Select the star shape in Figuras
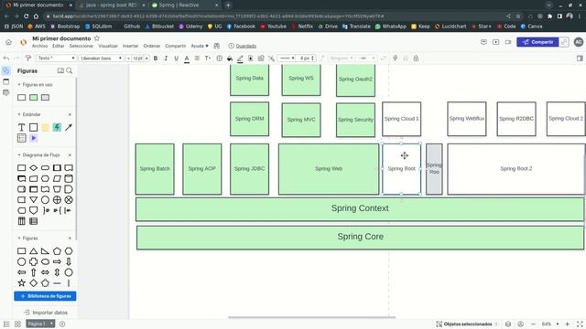Viewport: 586px width, 329px height. (x=21, y=282)
